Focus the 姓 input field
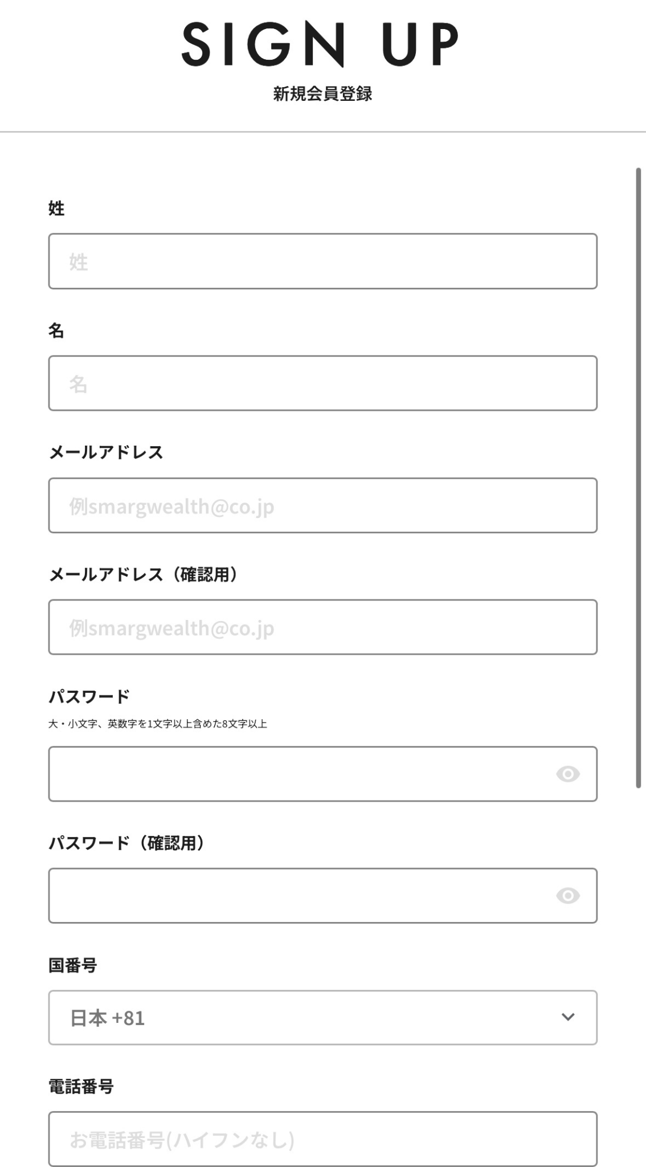Viewport: 646px width, 1167px height. click(322, 261)
